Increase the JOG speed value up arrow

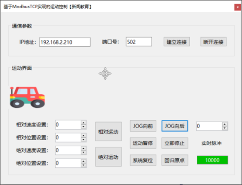tap(225, 124)
